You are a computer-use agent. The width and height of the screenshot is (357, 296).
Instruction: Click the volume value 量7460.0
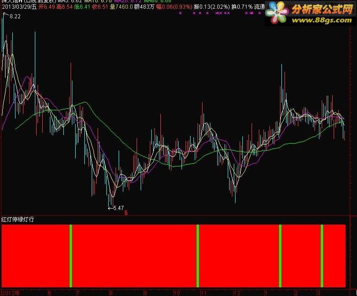click(121, 7)
